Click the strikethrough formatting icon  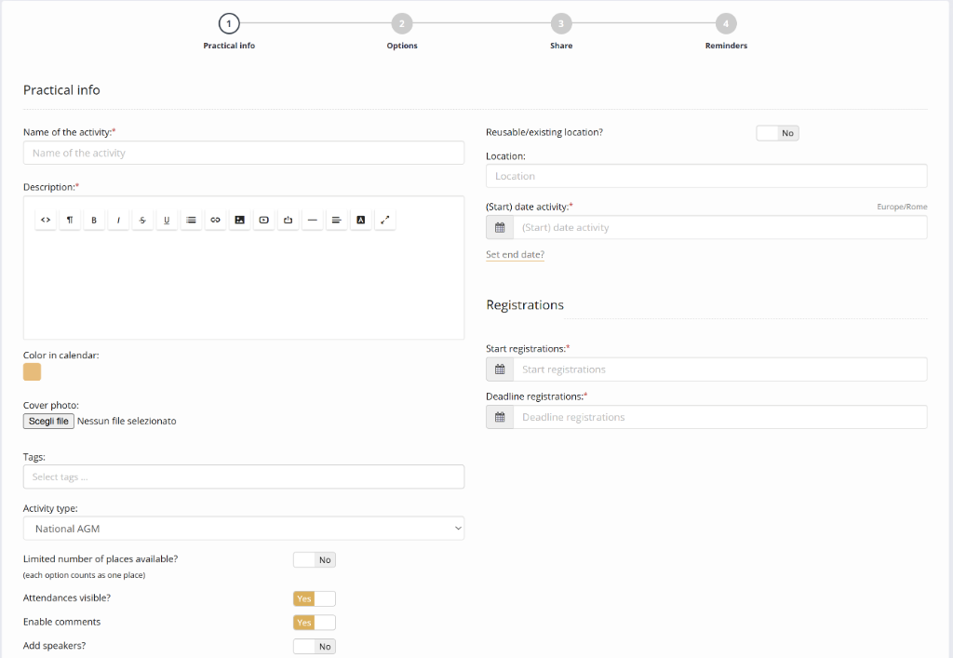pyautogui.click(x=142, y=220)
